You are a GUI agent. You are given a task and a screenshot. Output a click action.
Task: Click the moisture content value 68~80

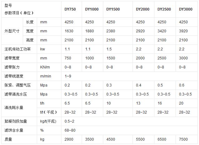(70, 130)
